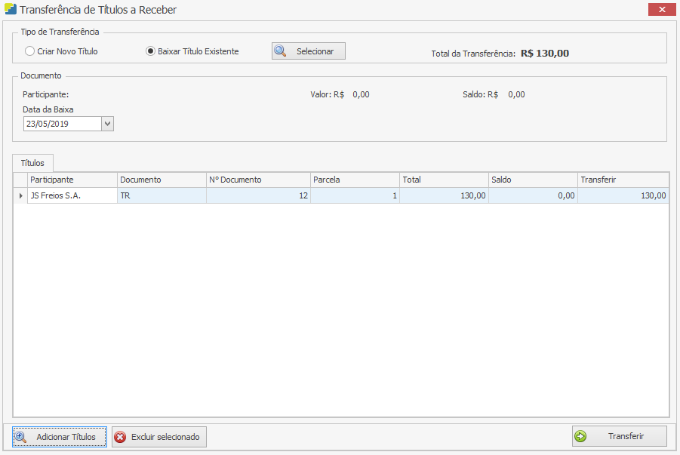The image size is (680, 455).
Task: Sort by the Participante column header
Action: point(72,180)
